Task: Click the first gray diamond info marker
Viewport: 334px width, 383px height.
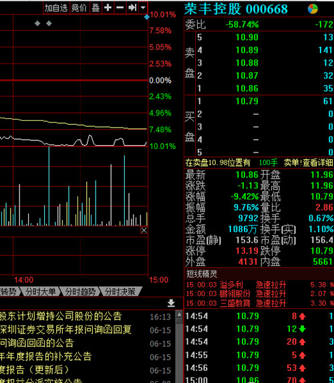Action: [37, 23]
